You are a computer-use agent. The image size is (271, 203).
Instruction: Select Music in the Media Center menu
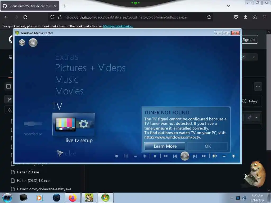[x=67, y=79]
